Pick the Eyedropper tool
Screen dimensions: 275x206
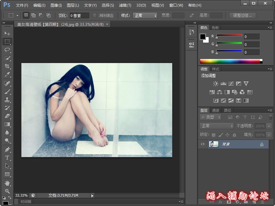coord(7,74)
